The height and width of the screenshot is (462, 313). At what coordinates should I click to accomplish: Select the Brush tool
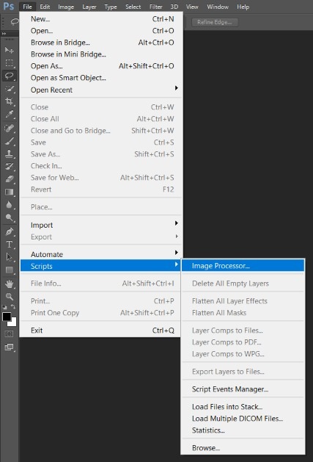[9, 141]
